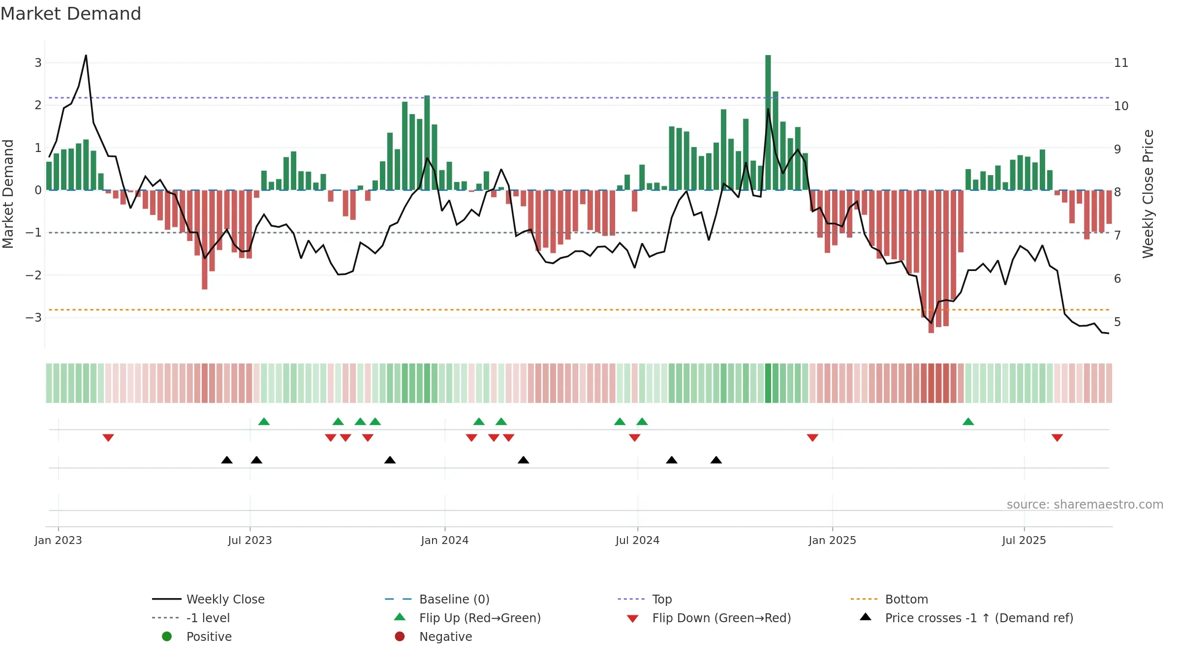
Task: Click Flip Down (Green→Red) legend label
Action: point(721,618)
